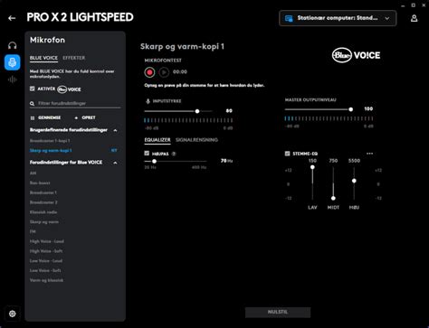Play back the microphone test recording
Viewport: 429px width, 328px height.
(x=164, y=72)
